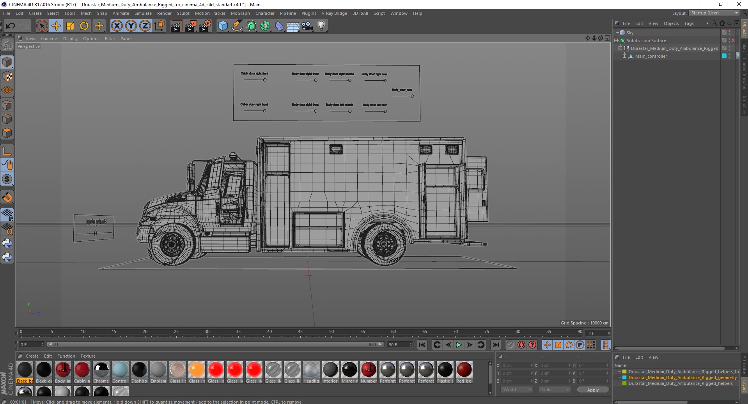Select the Red_bo material swatch

(464, 372)
